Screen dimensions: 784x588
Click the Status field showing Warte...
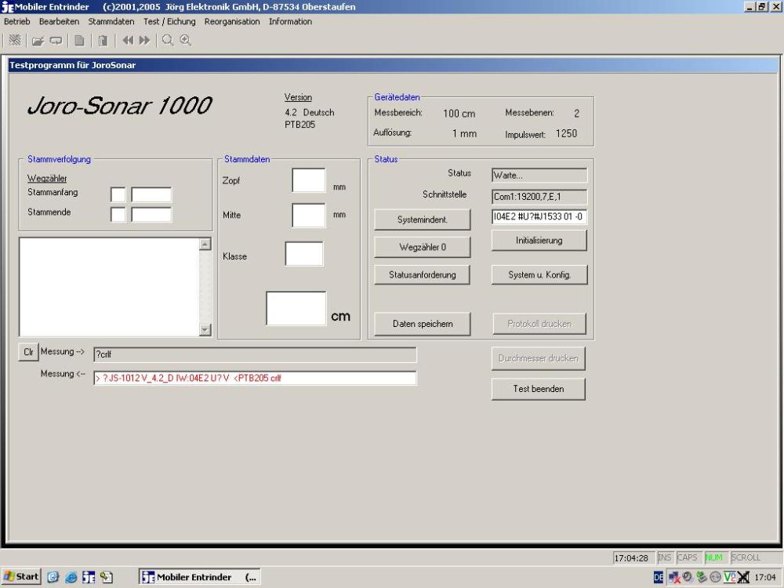click(x=539, y=176)
